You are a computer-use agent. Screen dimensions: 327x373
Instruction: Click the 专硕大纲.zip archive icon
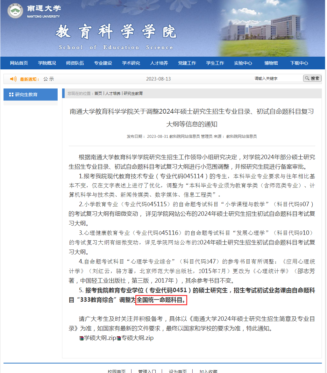tap(119, 338)
